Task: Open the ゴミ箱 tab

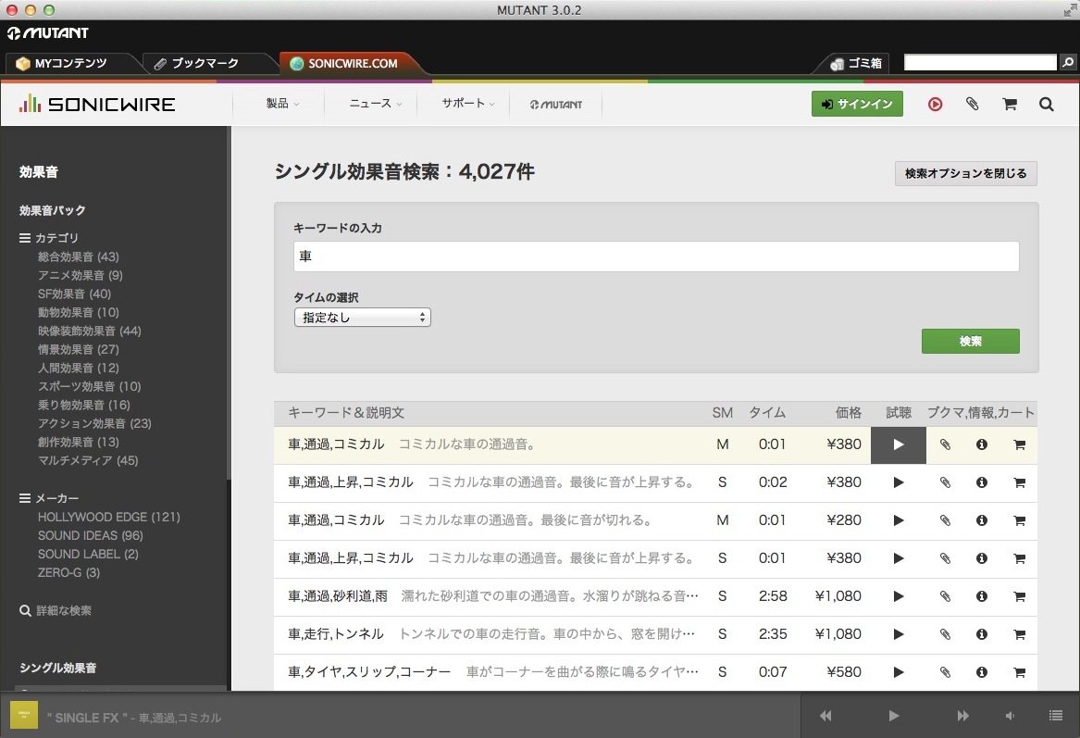Action: [x=856, y=63]
